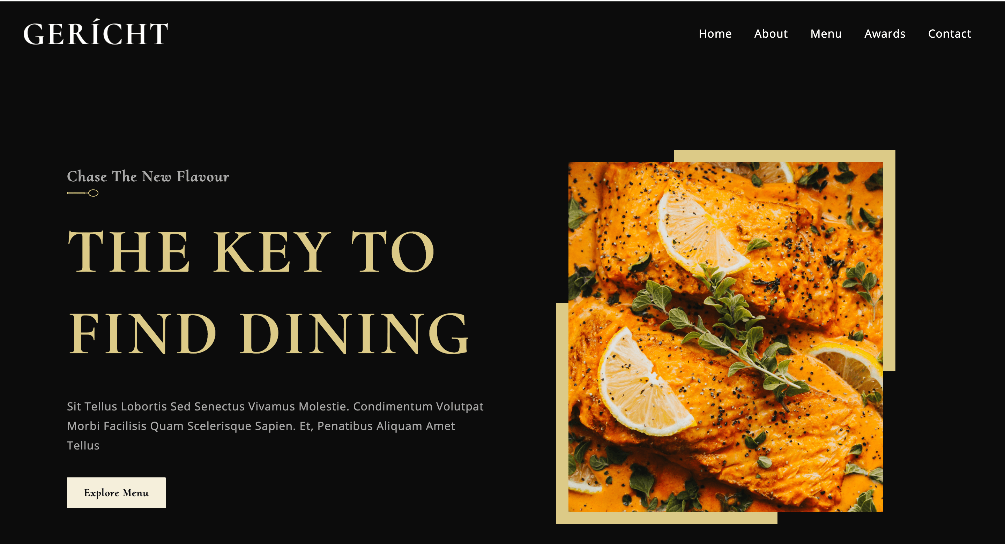Click the spoon icon under the tagline
1005x544 pixels.
click(x=82, y=193)
